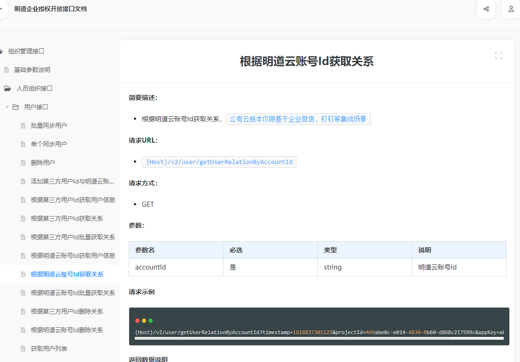Open the user account icon
520x362 pixels.
point(511,9)
